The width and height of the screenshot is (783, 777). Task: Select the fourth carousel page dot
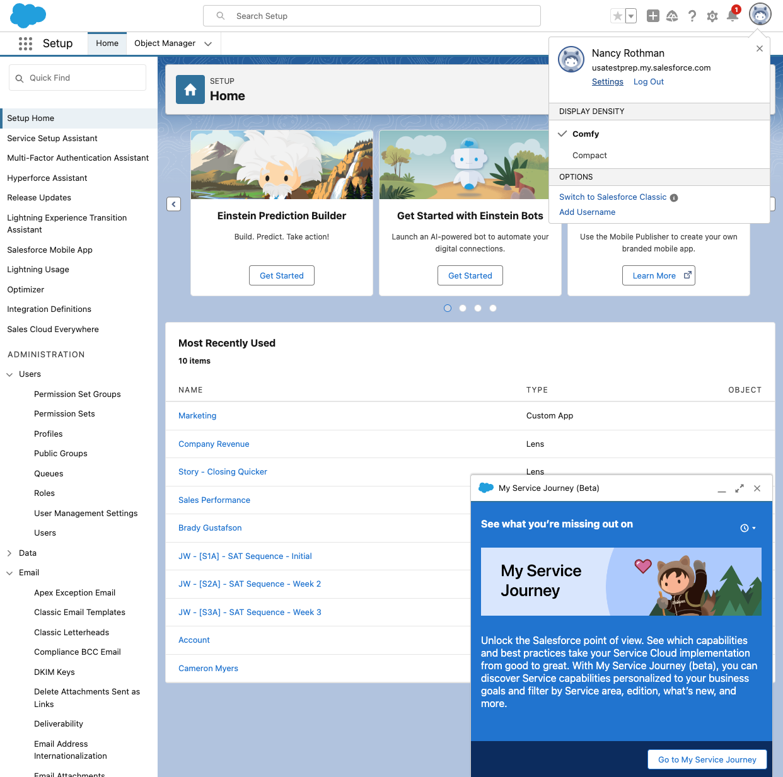click(x=493, y=308)
